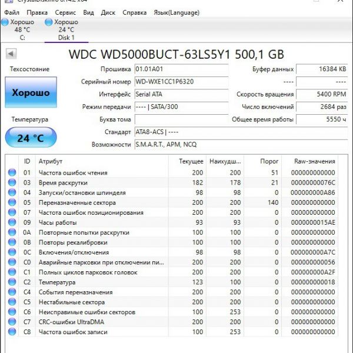
Task: Select the row Переназначенные сектора
Action: pyautogui.click(x=172, y=202)
